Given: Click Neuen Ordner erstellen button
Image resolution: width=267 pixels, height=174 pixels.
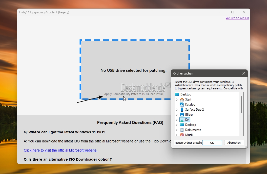Looking at the screenshot, I should [188, 143].
